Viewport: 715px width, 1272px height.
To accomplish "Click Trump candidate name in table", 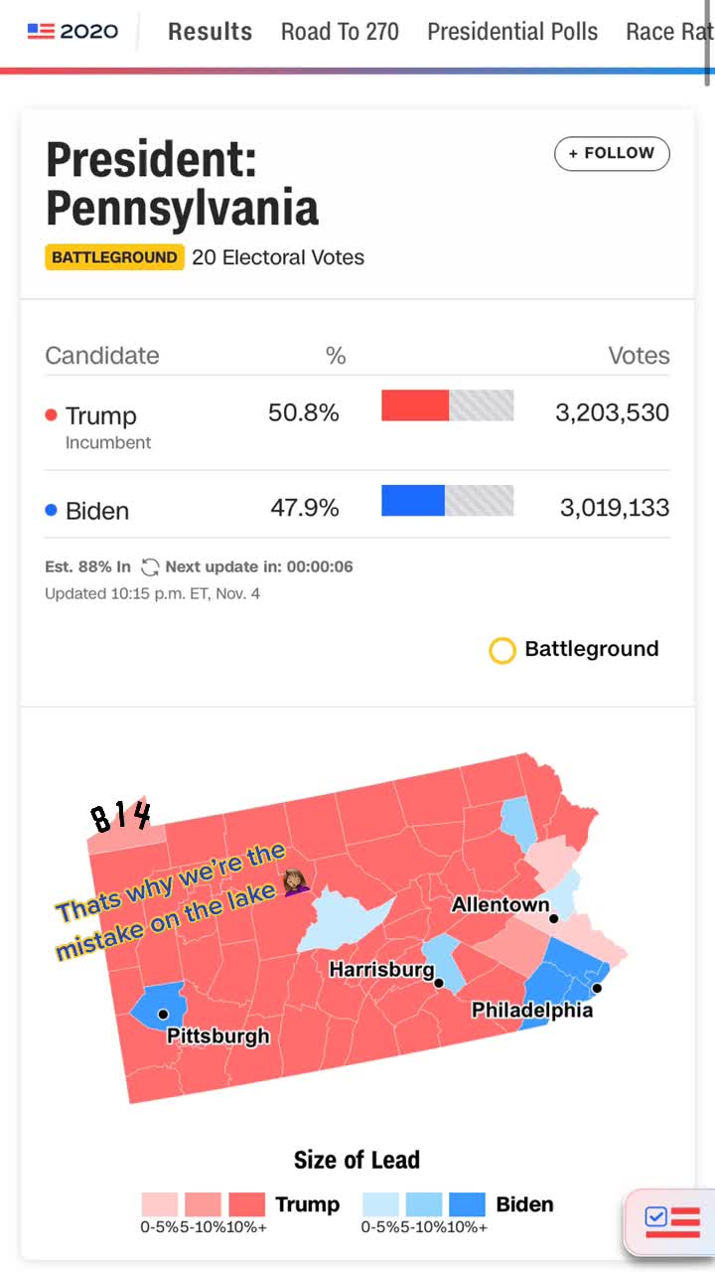I will 100,415.
